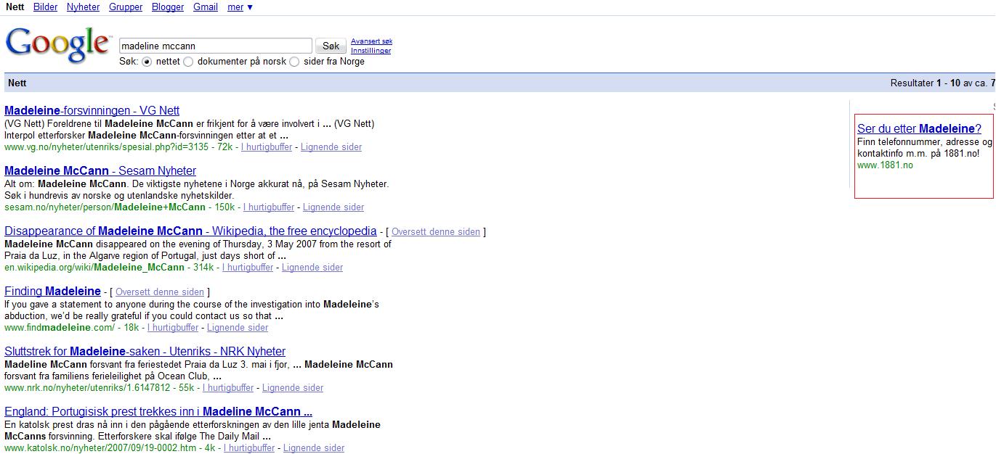Open 'Lignende sider' for the NRK result
This screenshot has width=996, height=454.
click(293, 388)
